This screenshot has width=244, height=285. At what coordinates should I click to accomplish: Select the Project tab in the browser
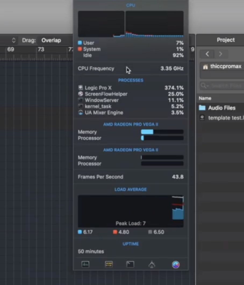coord(226,40)
